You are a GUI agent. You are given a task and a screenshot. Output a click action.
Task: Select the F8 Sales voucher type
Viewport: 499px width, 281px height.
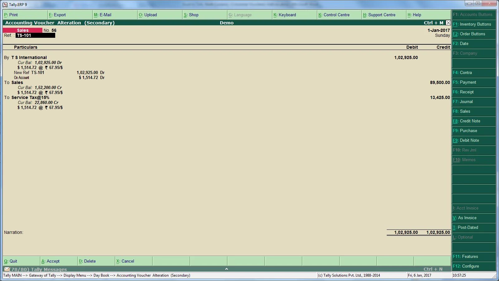tap(474, 111)
